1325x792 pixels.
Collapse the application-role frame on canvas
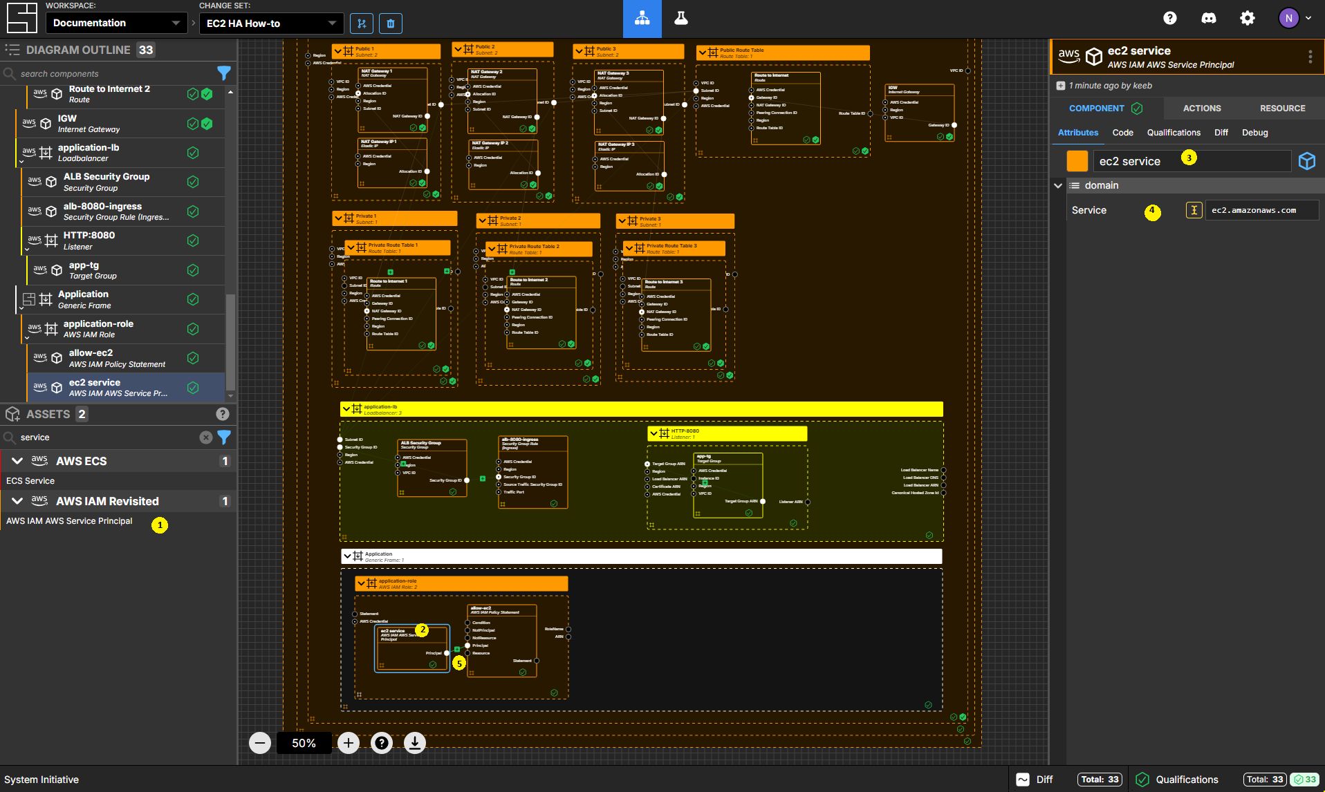click(361, 583)
